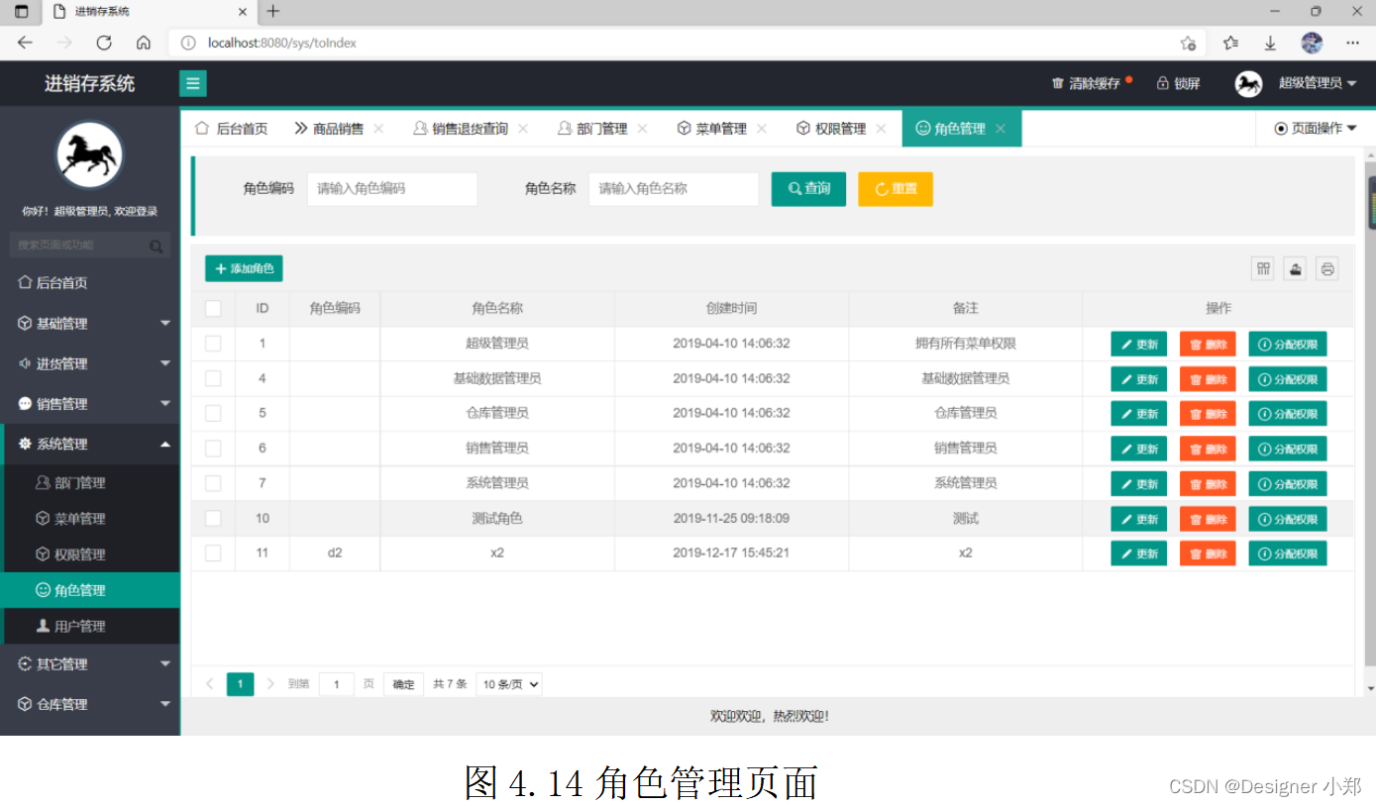This screenshot has width=1376, height=806.
Task: Click the horse avatar in top header
Action: [x=1248, y=84]
